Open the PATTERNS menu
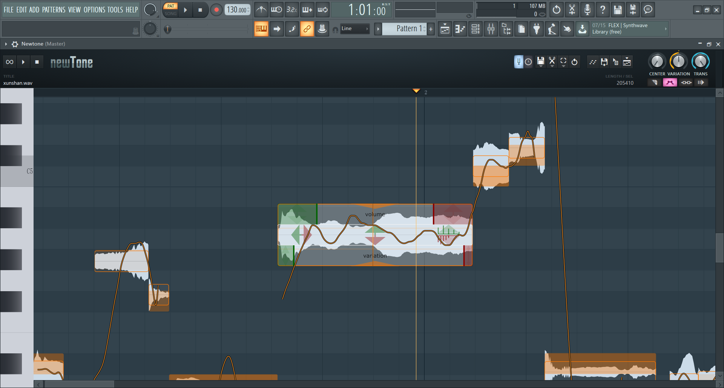Viewport: 724px width, 388px height. coord(54,10)
